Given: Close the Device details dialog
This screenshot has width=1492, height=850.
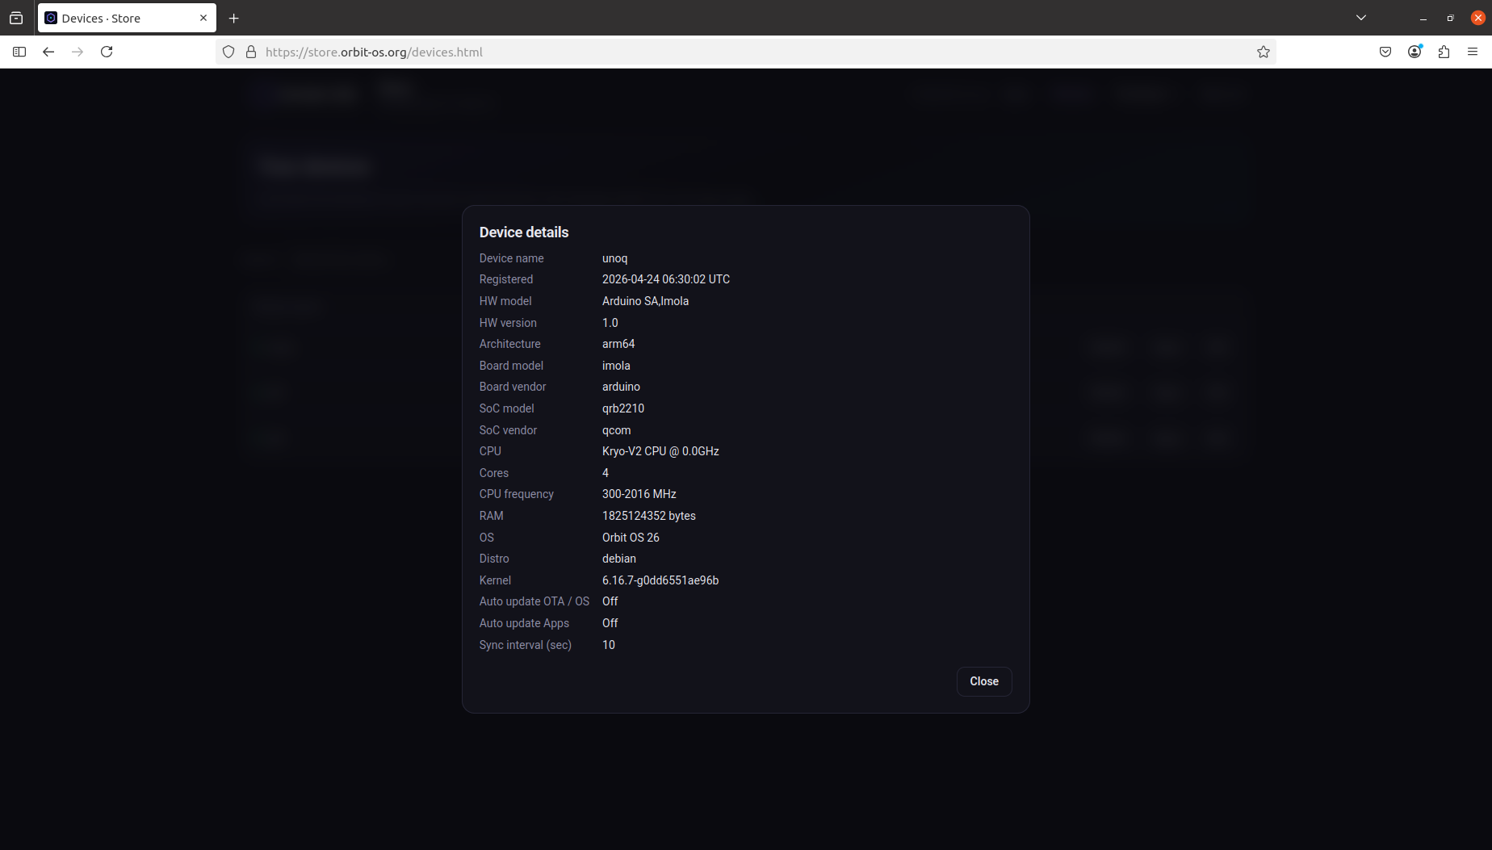Looking at the screenshot, I should point(984,681).
